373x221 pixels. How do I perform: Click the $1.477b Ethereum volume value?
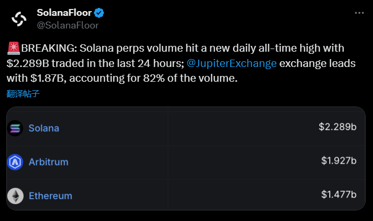(339, 194)
